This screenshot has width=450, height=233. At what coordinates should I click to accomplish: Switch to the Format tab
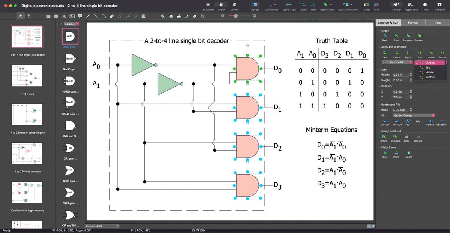click(x=413, y=23)
